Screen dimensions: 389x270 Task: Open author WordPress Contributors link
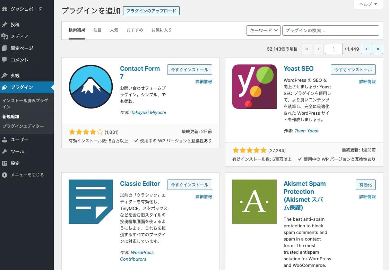click(x=137, y=256)
